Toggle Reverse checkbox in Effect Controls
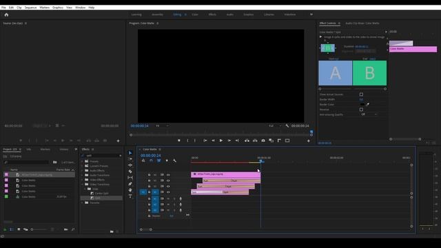This screenshot has height=248, width=441. pyautogui.click(x=361, y=110)
